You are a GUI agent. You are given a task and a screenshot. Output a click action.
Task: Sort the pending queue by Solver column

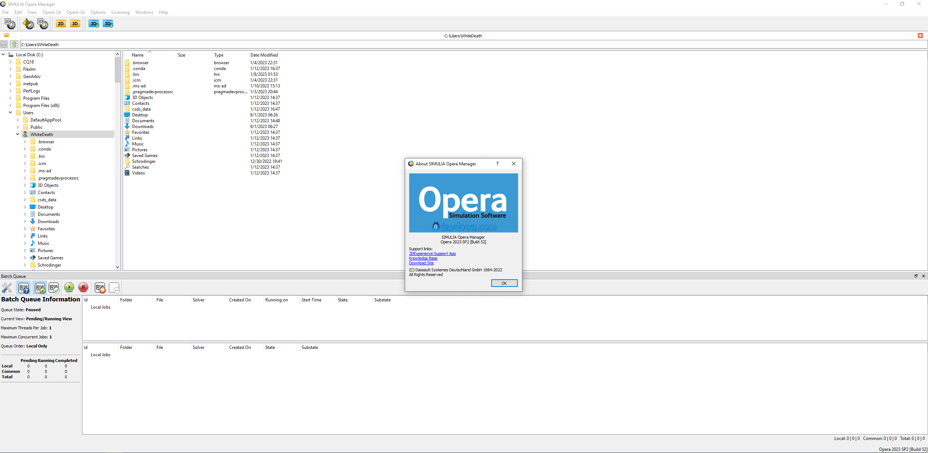(x=198, y=300)
